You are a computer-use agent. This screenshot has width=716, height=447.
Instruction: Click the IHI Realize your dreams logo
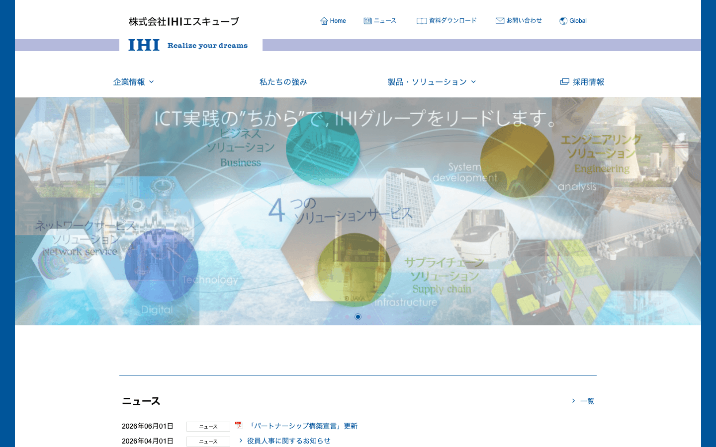click(188, 45)
